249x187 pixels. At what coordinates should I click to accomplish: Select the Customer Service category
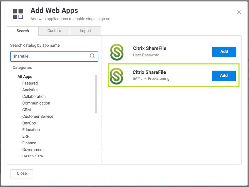pos(38,116)
